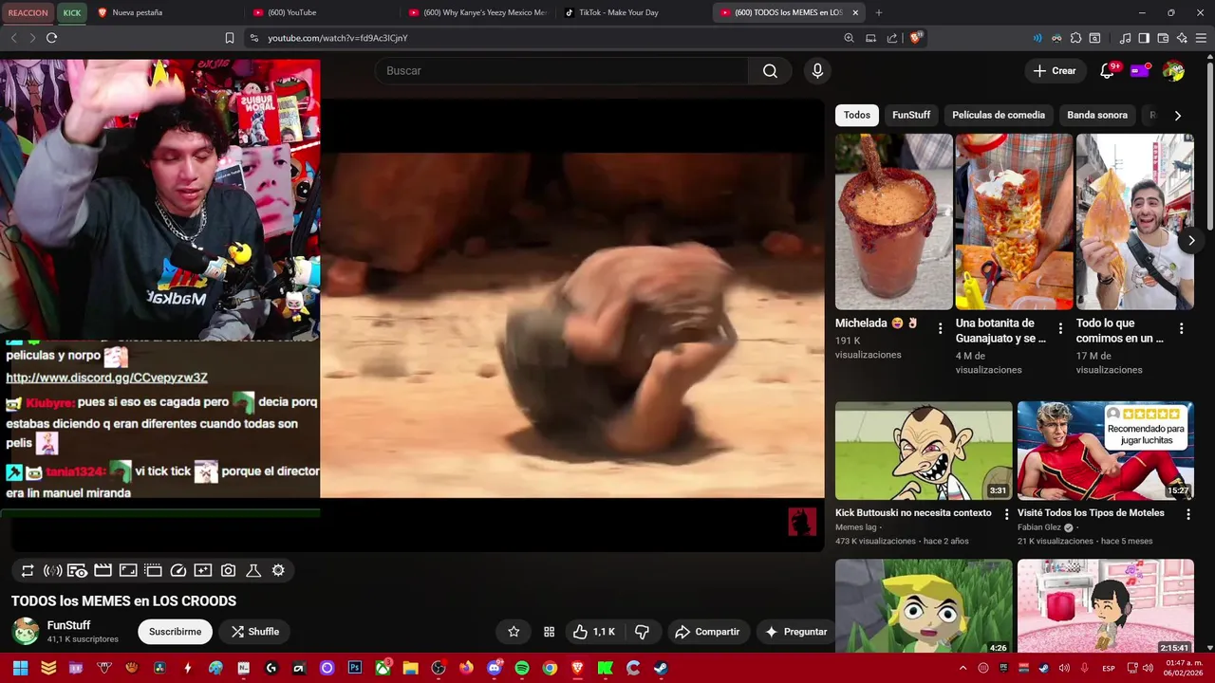Screen dimensions: 1215x683
Task: Open the Kick Buttouski video thumbnail
Action: click(924, 451)
